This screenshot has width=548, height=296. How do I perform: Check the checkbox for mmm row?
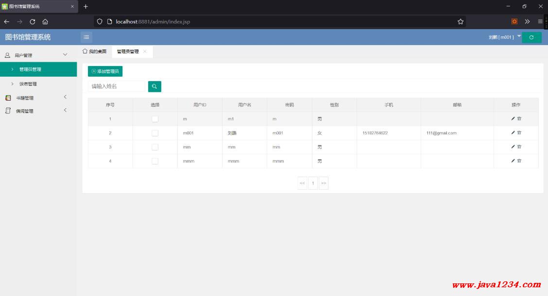point(155,161)
